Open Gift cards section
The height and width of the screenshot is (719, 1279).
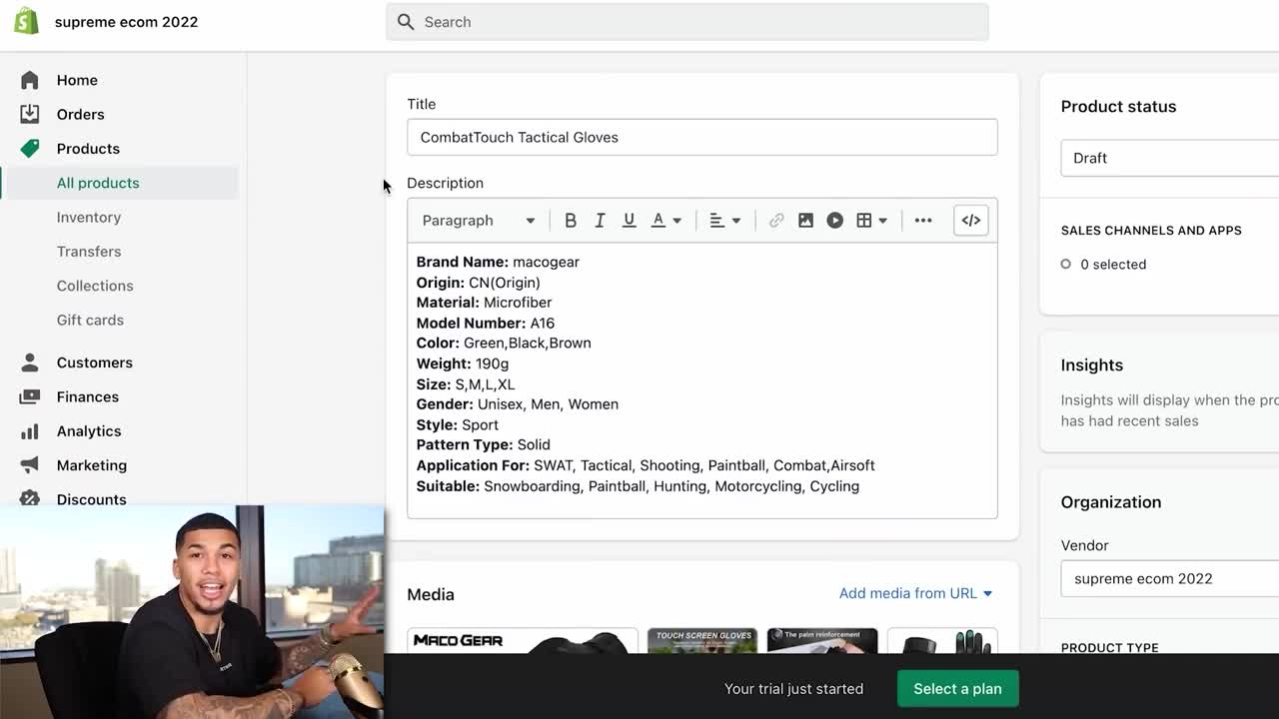[90, 320]
